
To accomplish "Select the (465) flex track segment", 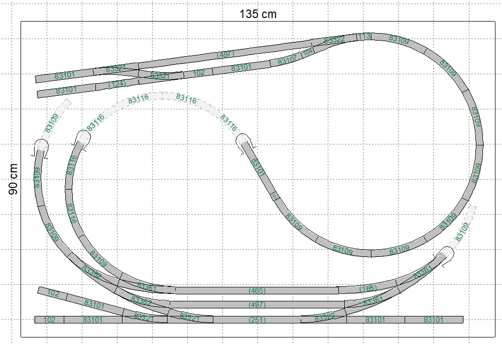I will click(x=257, y=290).
